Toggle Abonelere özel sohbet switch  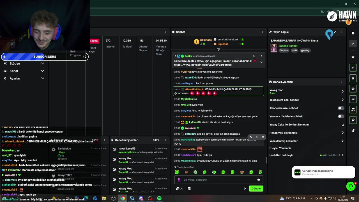pos(341,108)
